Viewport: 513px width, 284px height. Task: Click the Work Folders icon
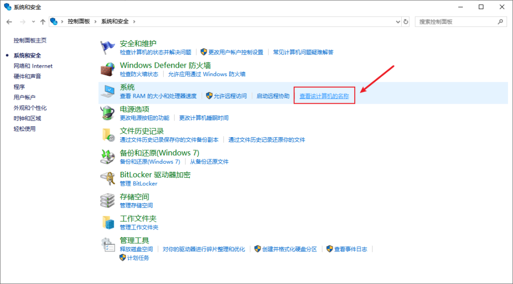108,222
